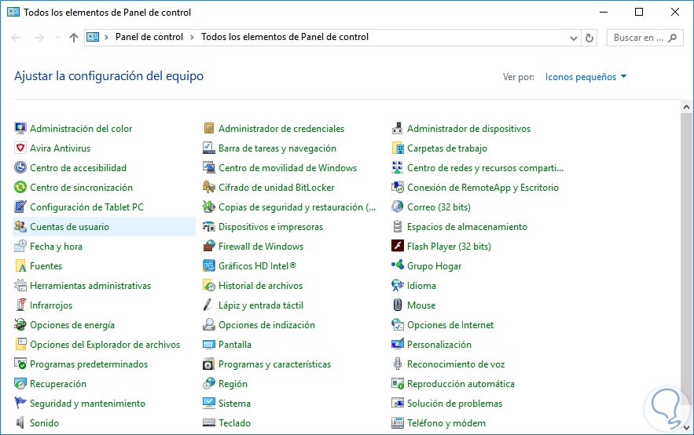Expand the chevron before Panel de control breadcrumb
The width and height of the screenshot is (694, 435).
106,38
